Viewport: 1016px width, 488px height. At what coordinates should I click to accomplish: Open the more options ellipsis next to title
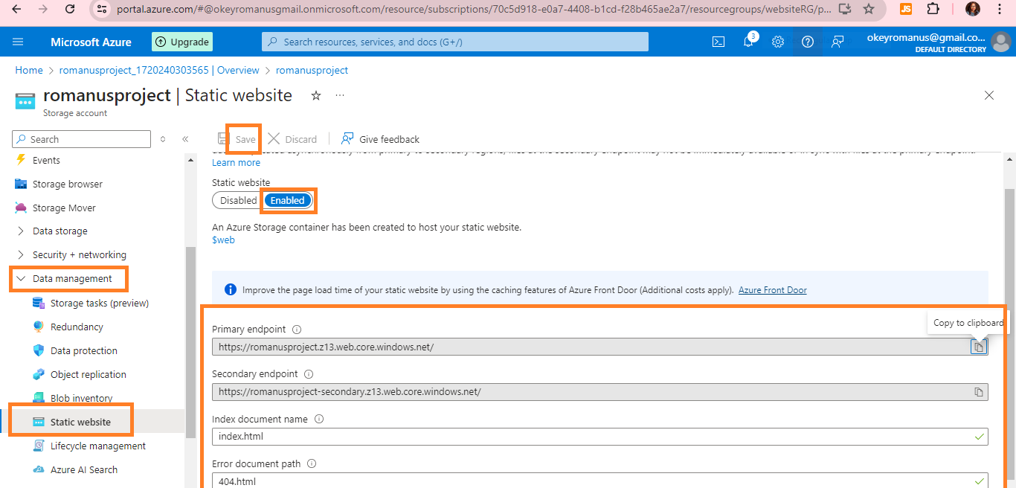[340, 95]
